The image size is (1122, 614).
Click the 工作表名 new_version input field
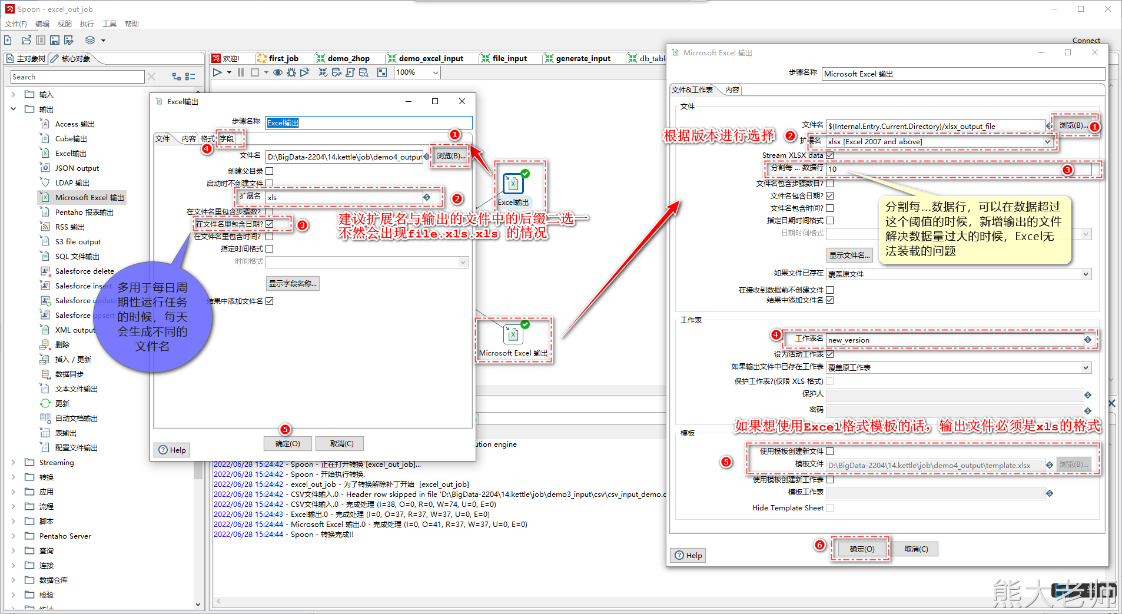(954, 340)
